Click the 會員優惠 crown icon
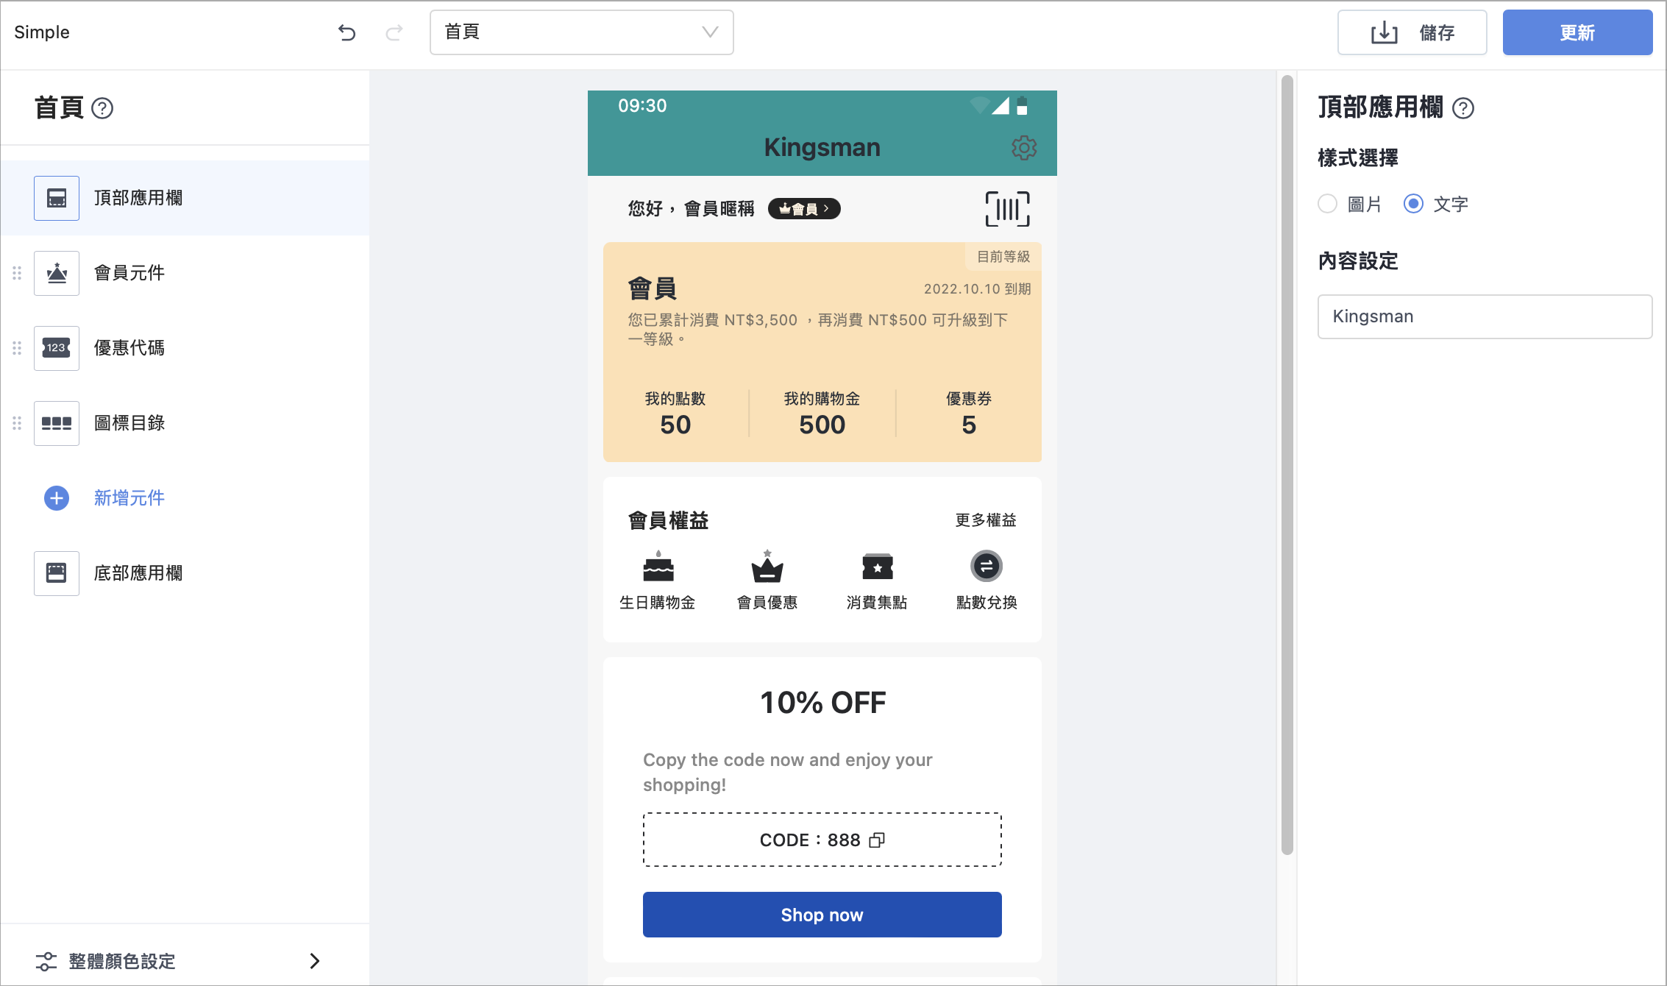1667x986 pixels. (x=767, y=567)
